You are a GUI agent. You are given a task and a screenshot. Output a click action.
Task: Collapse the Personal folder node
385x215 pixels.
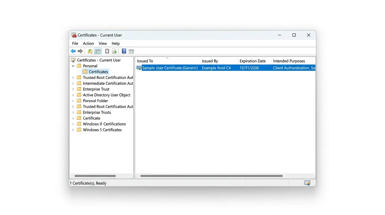[x=73, y=66]
